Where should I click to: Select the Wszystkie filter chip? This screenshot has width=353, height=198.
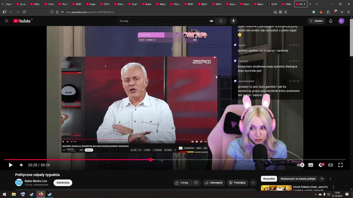(269, 179)
